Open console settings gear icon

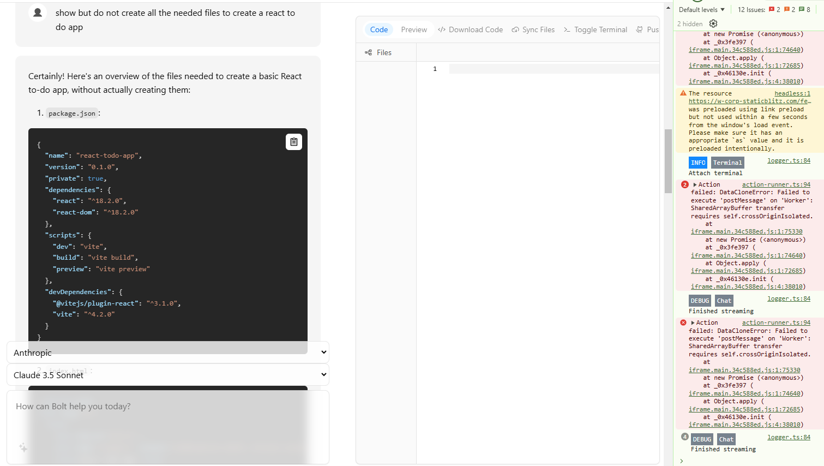(713, 23)
